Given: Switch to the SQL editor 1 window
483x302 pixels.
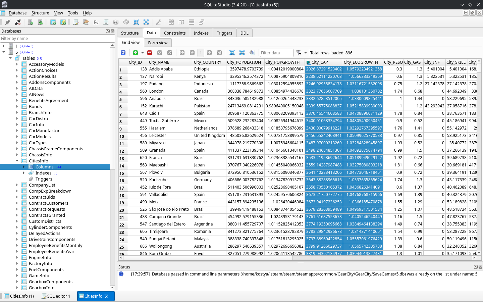Looking at the screenshot, I should click(x=56, y=296).
